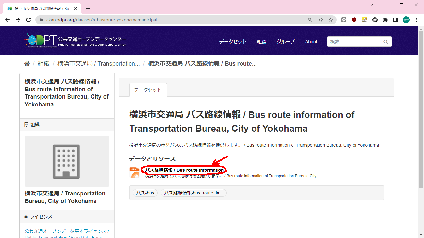Click the search magnifier icon in site header
Viewport: 424px width, 238px height.
pos(385,42)
